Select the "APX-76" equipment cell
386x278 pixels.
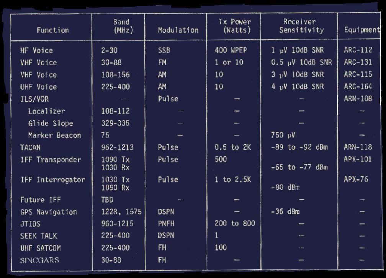(x=356, y=179)
